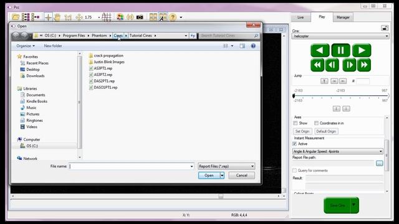
Task: Select the hand pan tool
Action: (57, 17)
